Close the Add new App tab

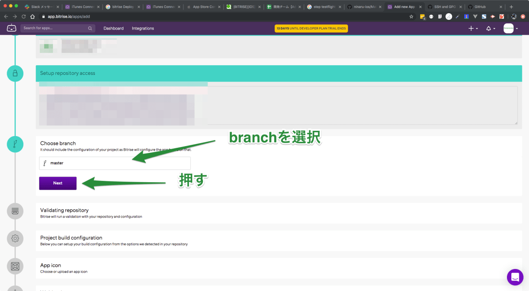tap(420, 7)
